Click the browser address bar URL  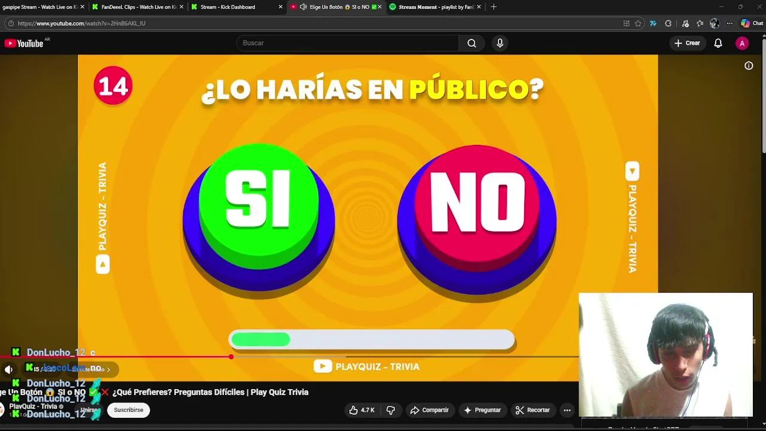[81, 23]
